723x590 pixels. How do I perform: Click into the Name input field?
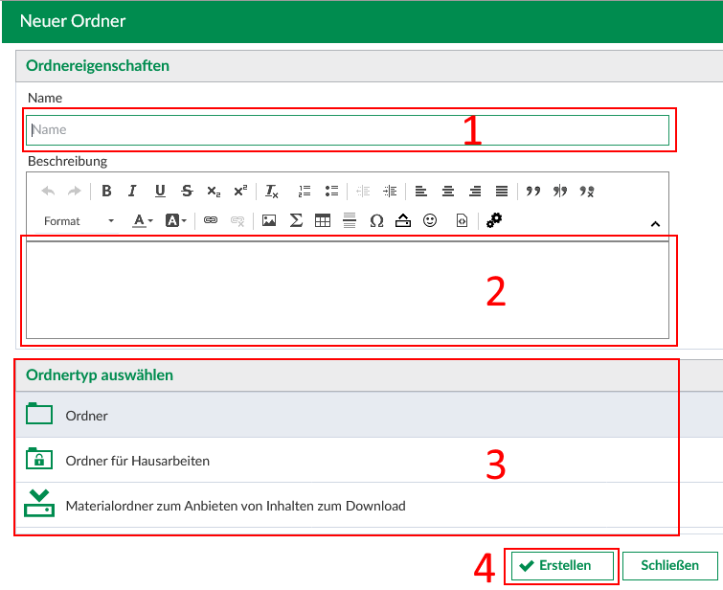(x=347, y=129)
